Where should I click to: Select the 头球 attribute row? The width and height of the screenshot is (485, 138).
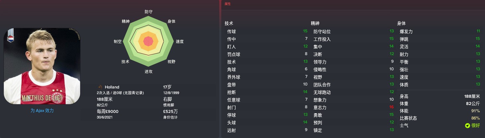pos(266,122)
